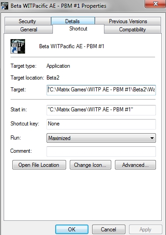Click the 'Application' target type value

tap(58, 66)
